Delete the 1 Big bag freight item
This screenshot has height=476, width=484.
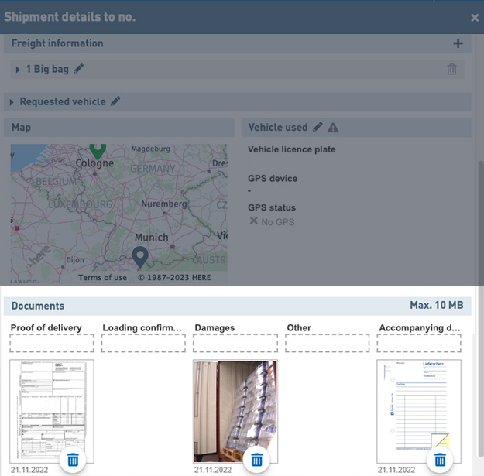(x=451, y=69)
